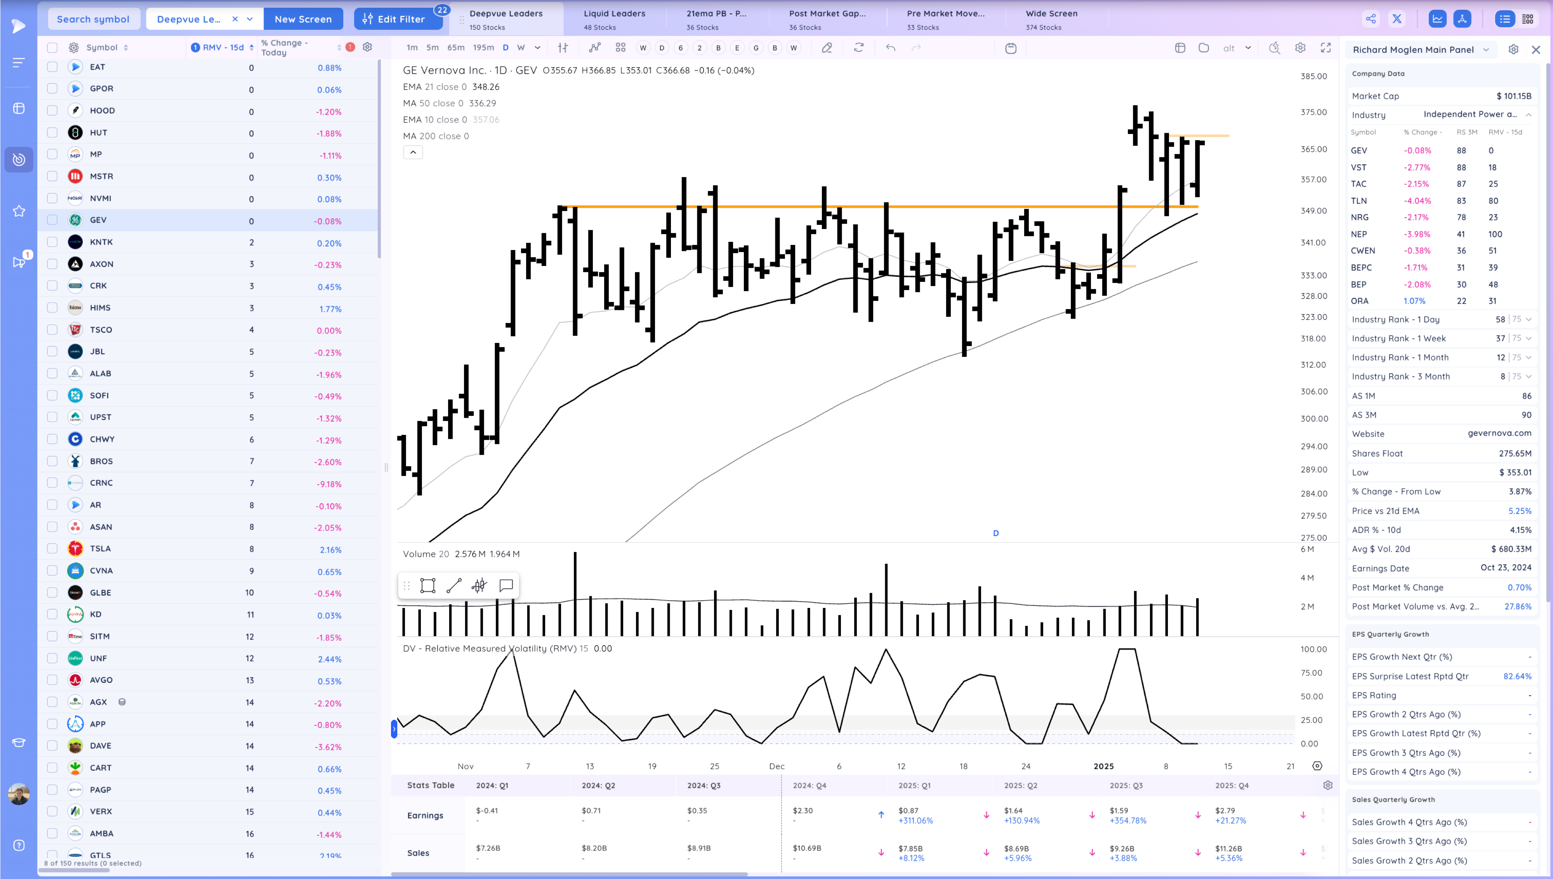
Task: Expand Industry Rank - 3 Month chevron
Action: 1529,377
